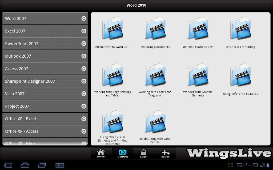Select the Sharepoint Designer 2007 label

coord(30,81)
